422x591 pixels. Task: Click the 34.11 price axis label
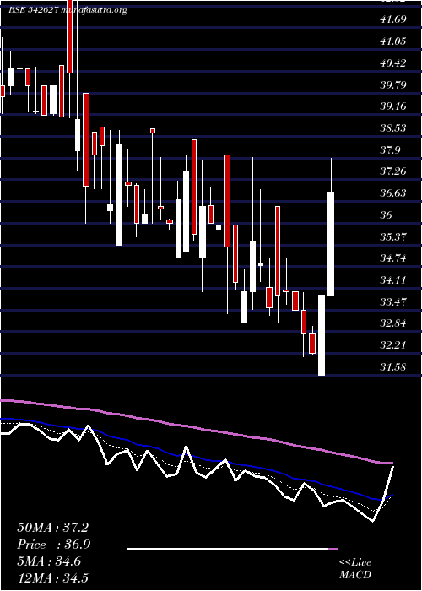click(x=393, y=280)
